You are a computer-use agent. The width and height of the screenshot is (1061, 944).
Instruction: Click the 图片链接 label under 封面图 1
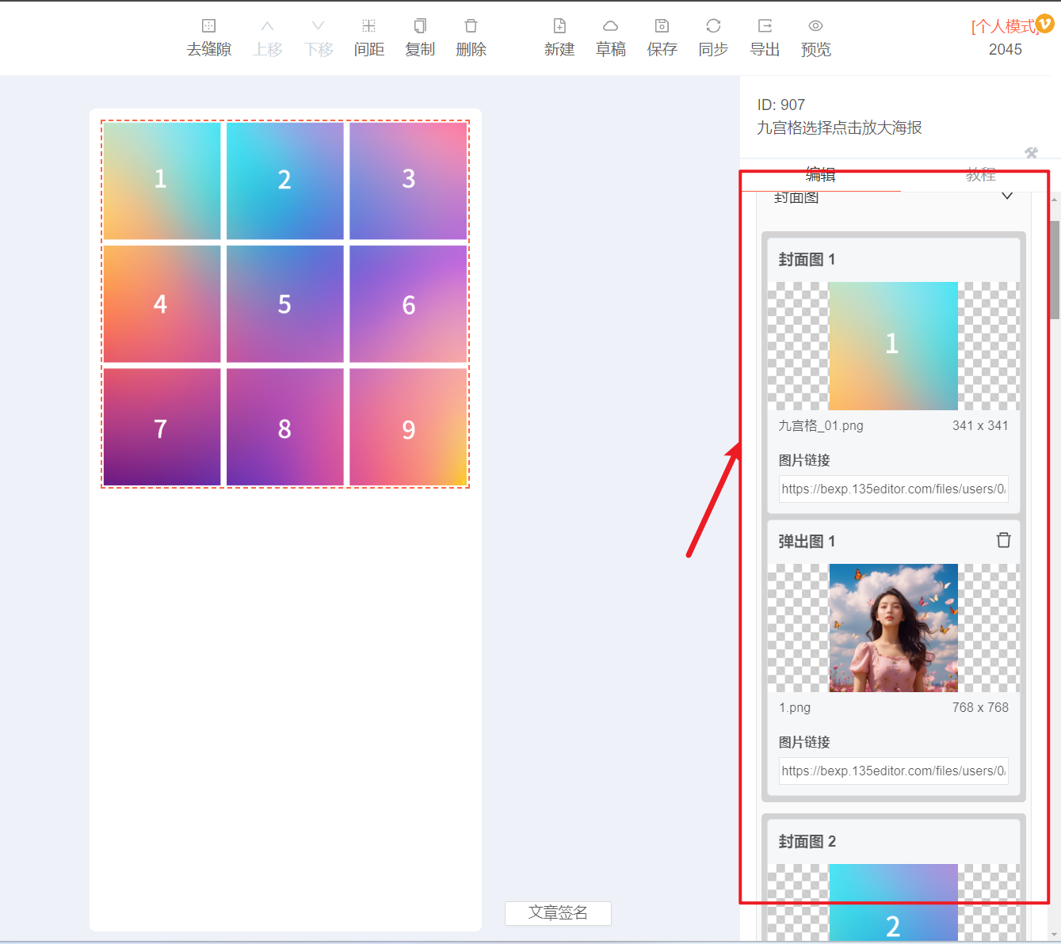[804, 460]
